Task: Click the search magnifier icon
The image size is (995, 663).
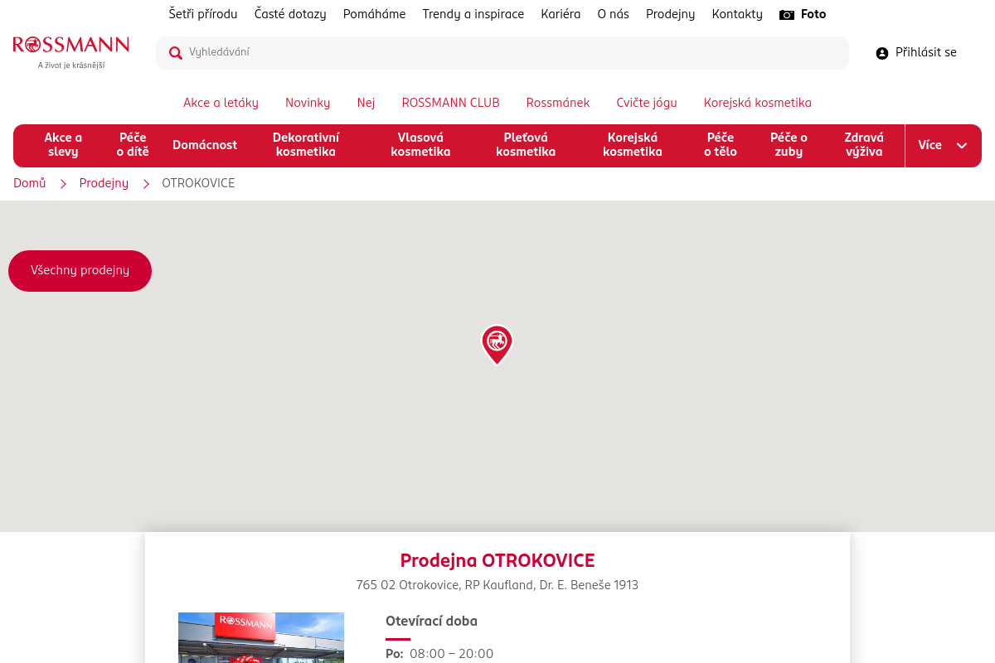Action: pos(176,53)
